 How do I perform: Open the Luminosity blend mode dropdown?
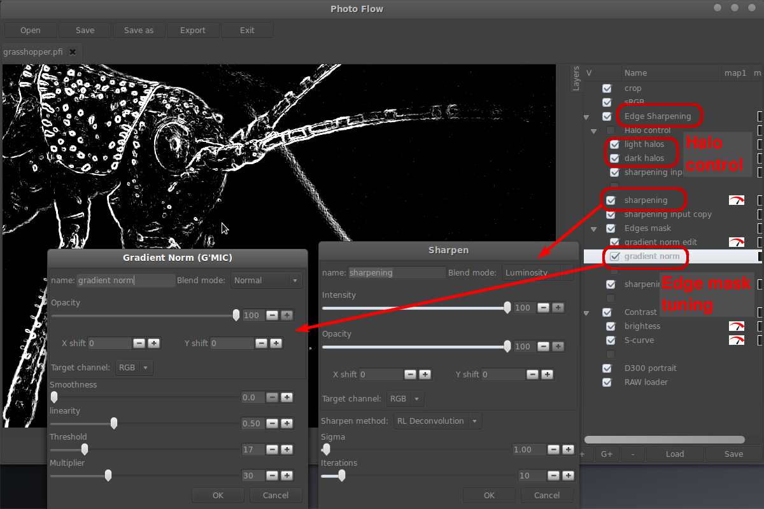(537, 272)
